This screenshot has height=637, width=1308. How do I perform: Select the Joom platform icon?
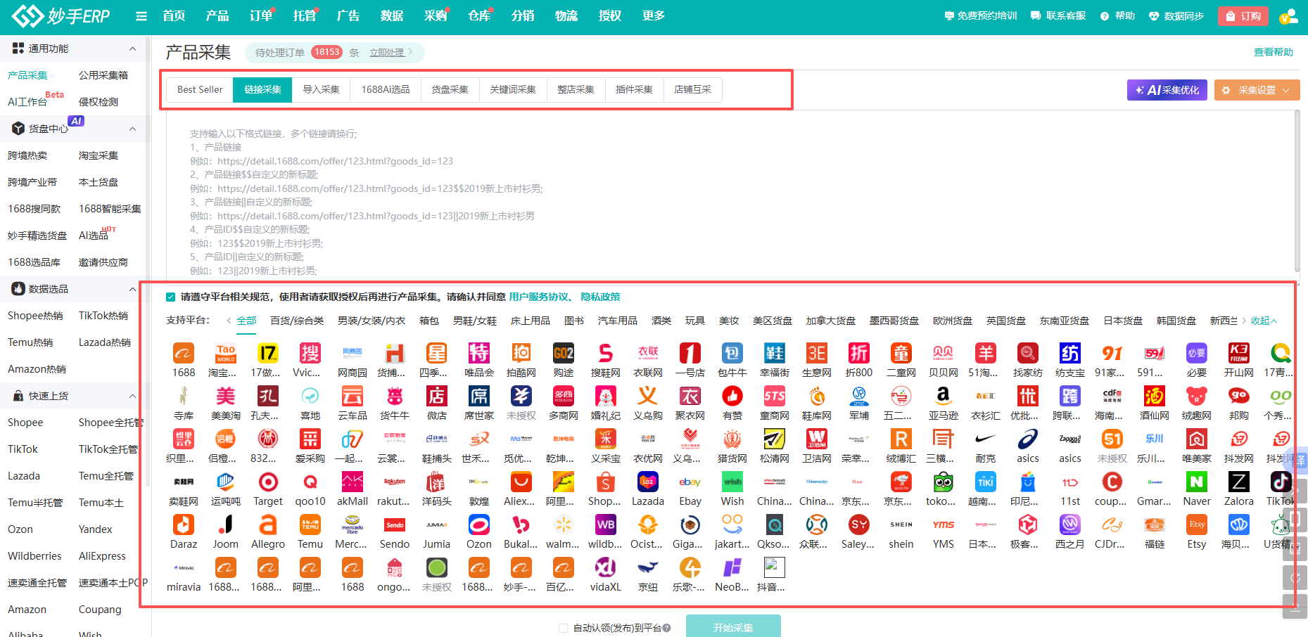click(226, 525)
